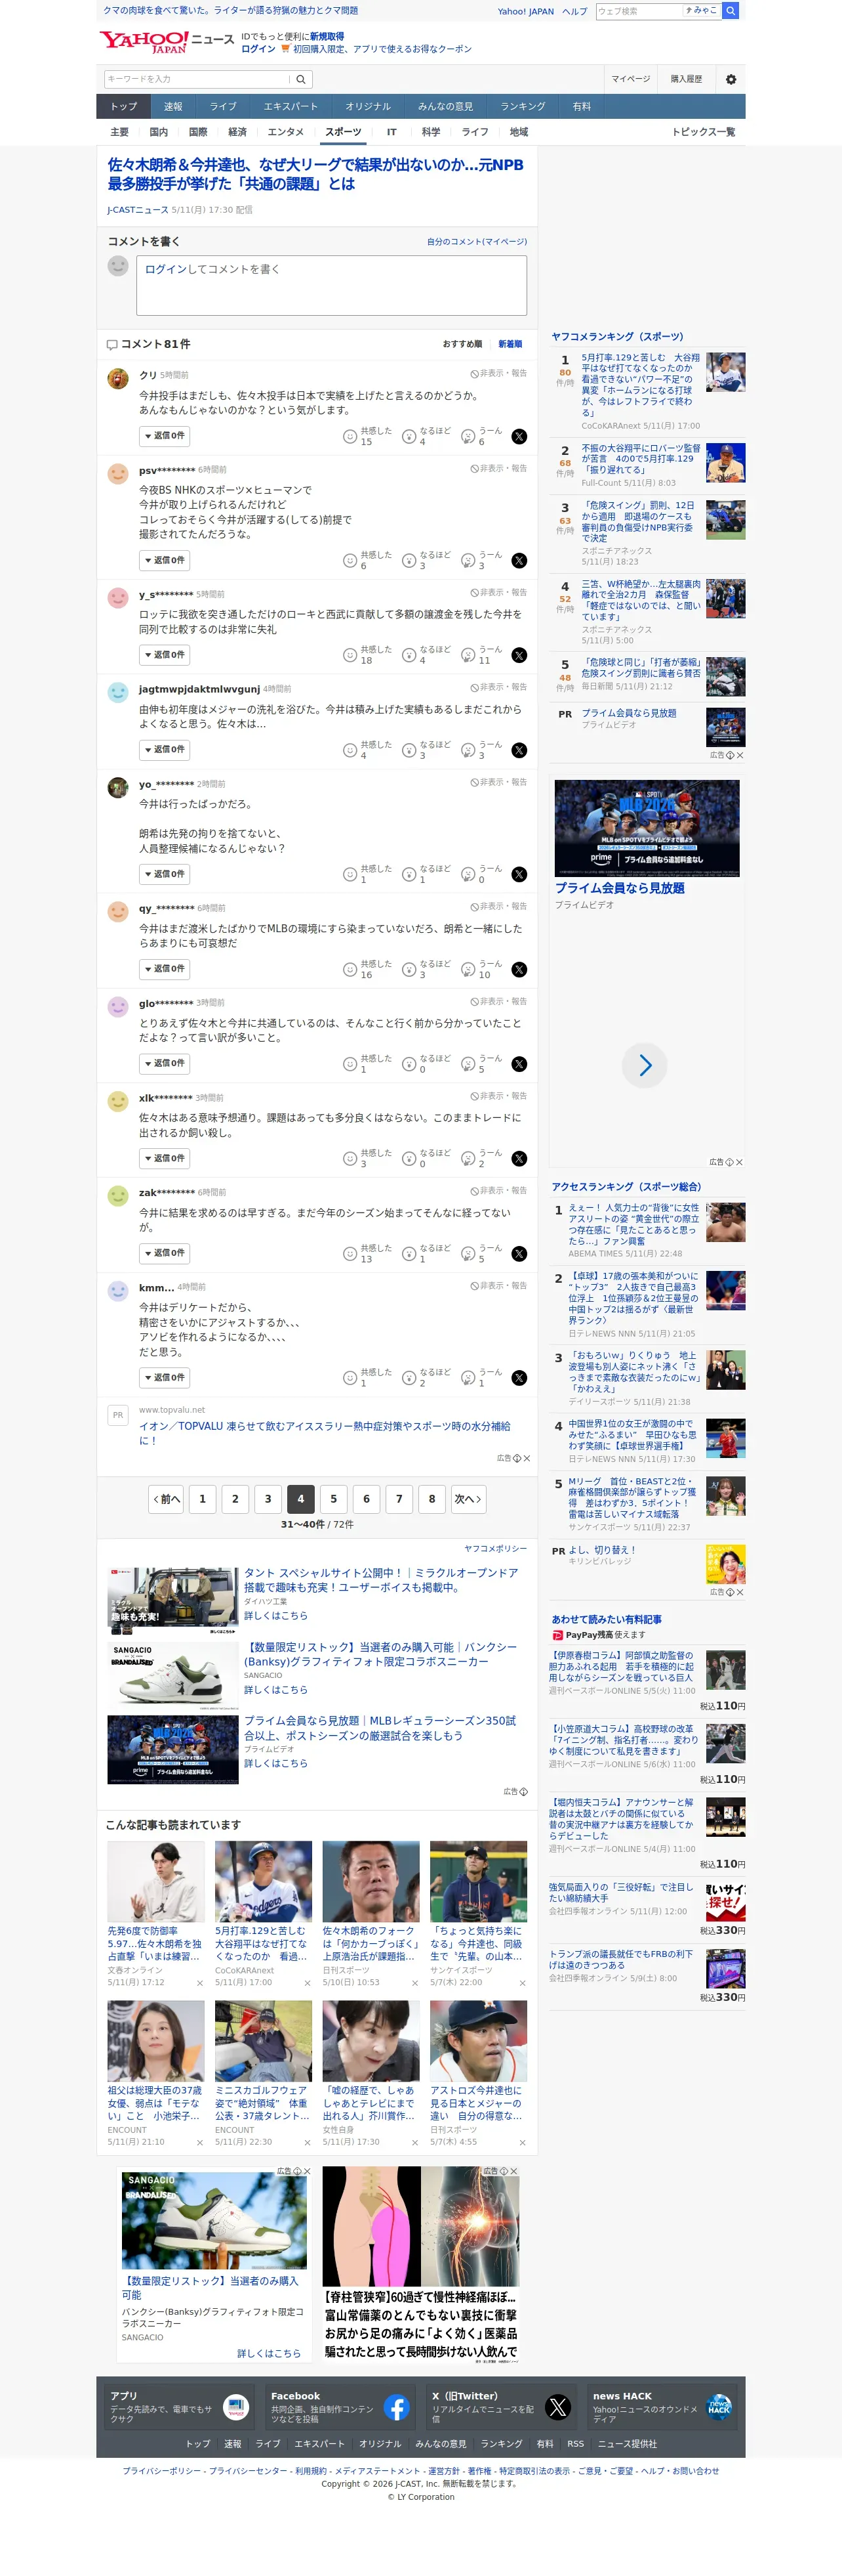Click 共感した smiley icon on クリ's comment
Viewport: 842px width, 2576px height.
[x=350, y=437]
